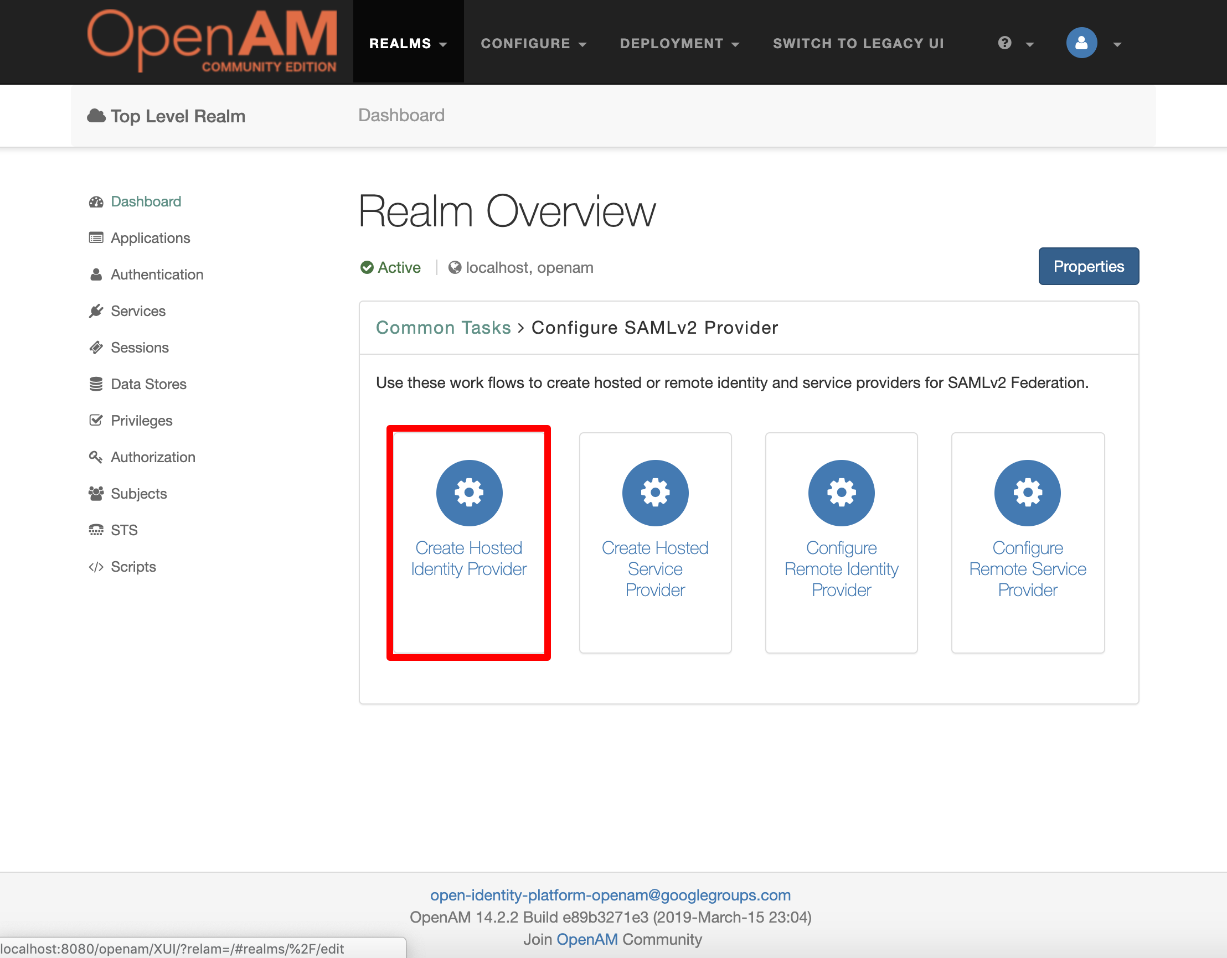Click the STS router icon
1227x958 pixels.
click(x=96, y=530)
